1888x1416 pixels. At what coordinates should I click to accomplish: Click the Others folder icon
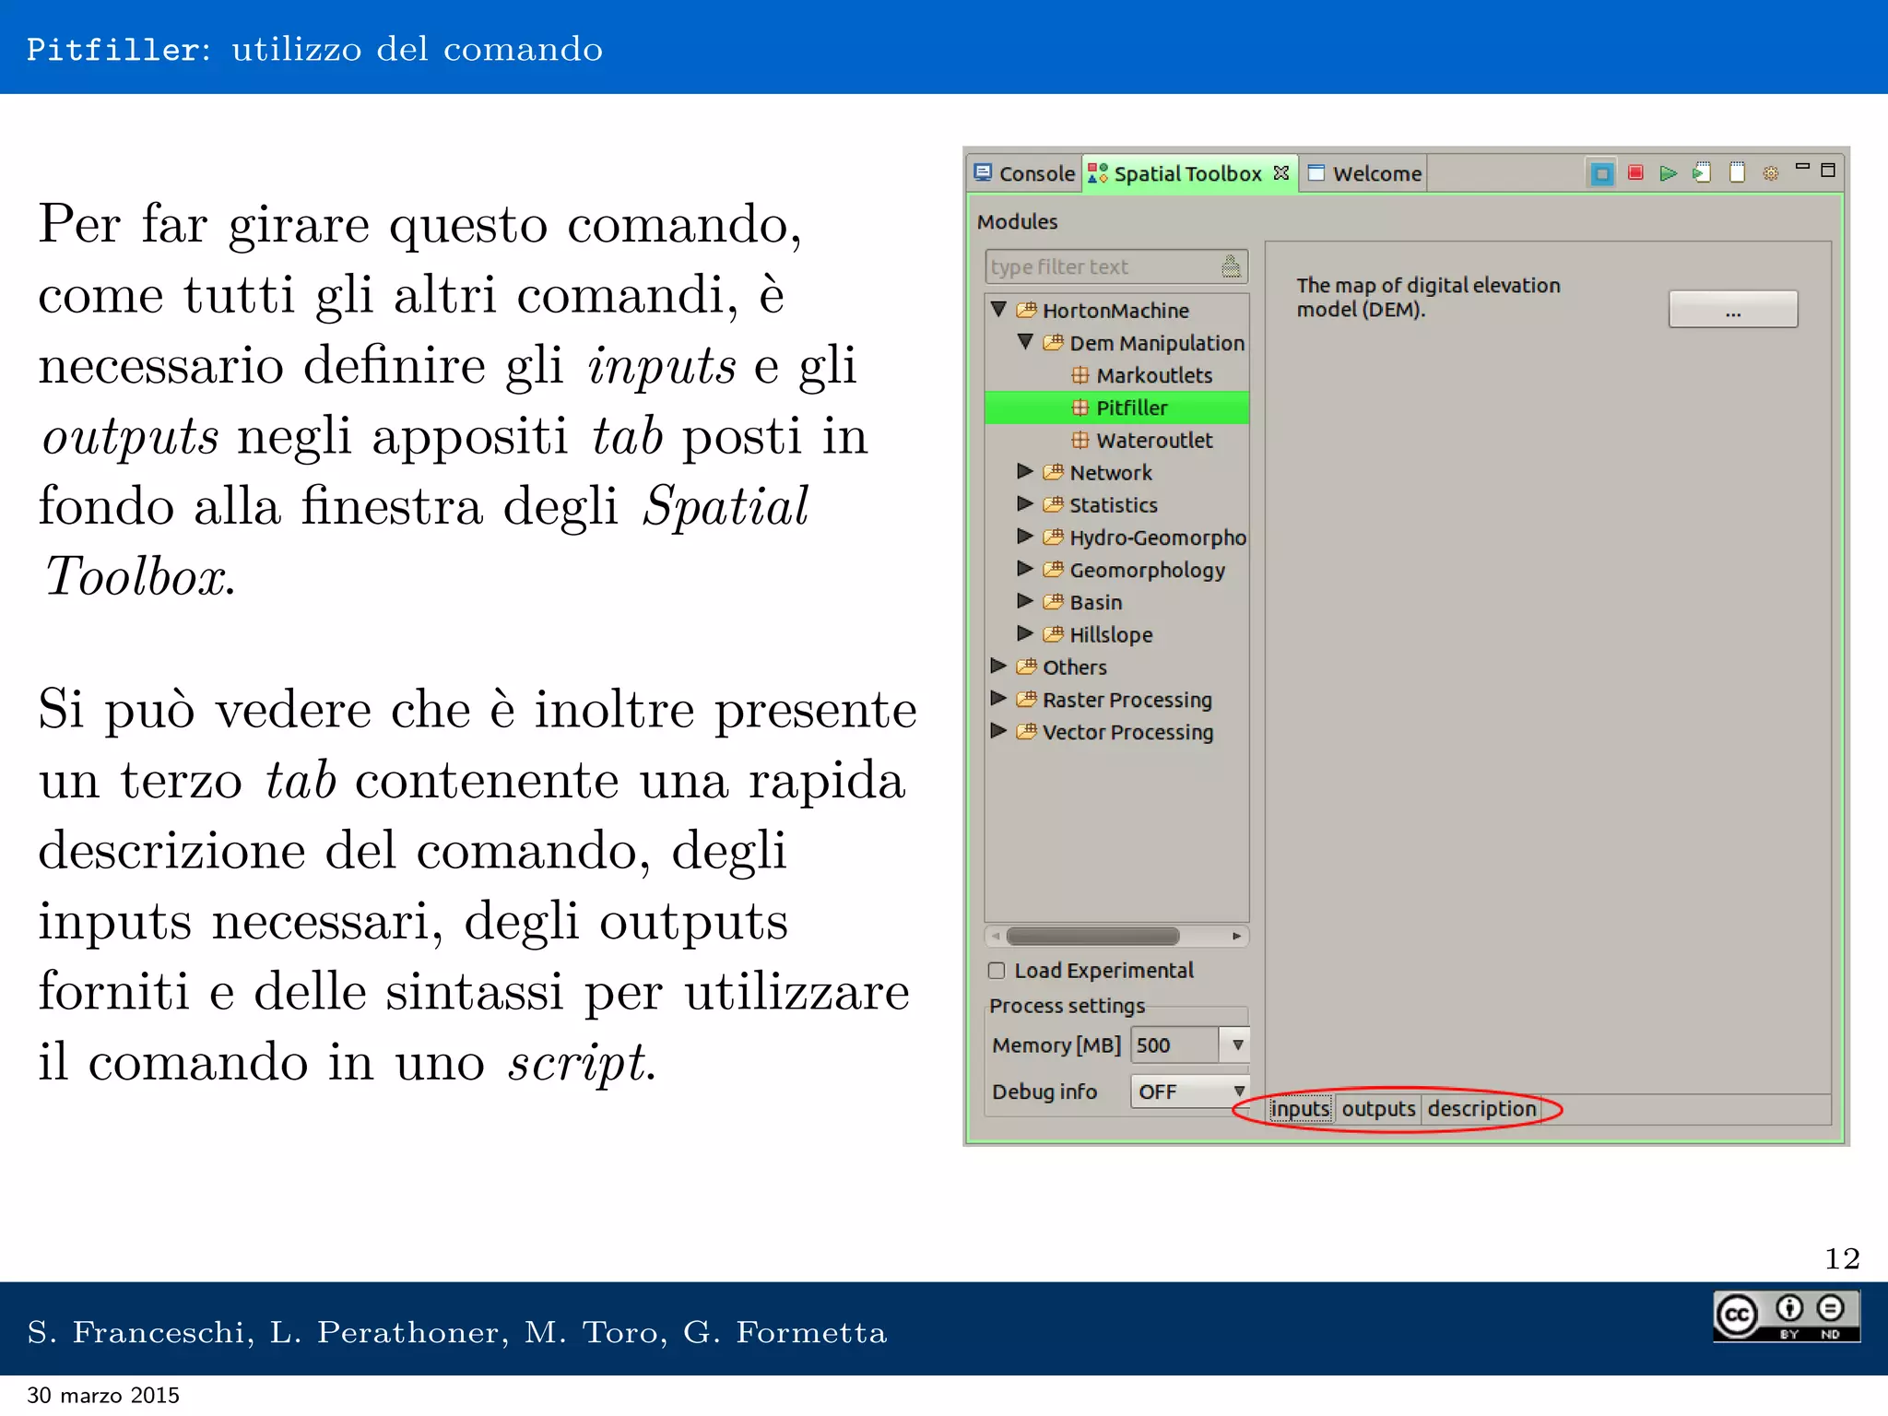pos(1027,667)
